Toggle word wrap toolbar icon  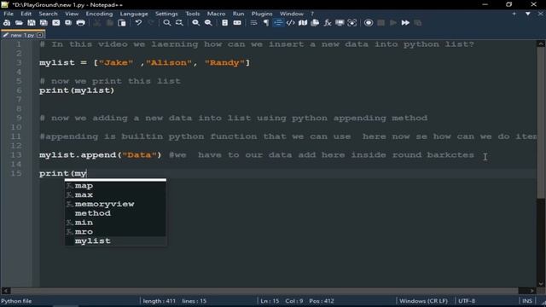click(x=254, y=23)
